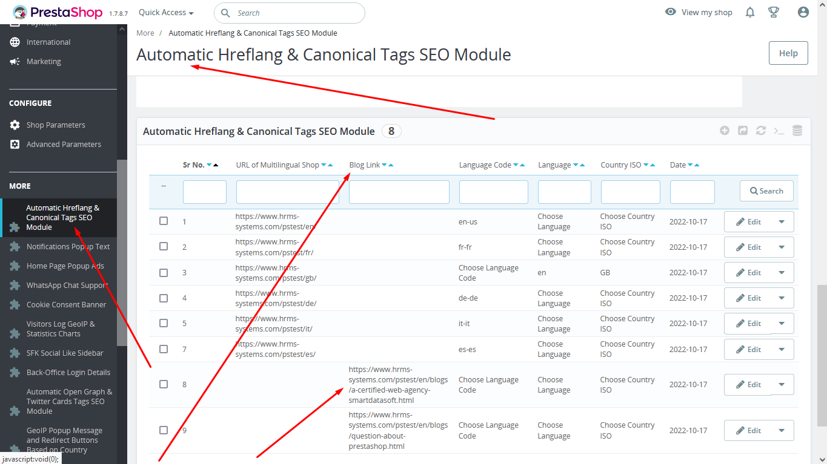
Task: Click the PrestaShop logo
Action: tap(57, 12)
